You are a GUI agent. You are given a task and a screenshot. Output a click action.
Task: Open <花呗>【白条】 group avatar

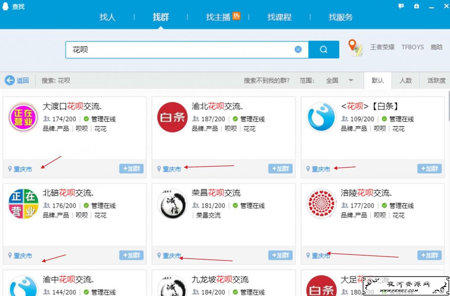tap(321, 117)
